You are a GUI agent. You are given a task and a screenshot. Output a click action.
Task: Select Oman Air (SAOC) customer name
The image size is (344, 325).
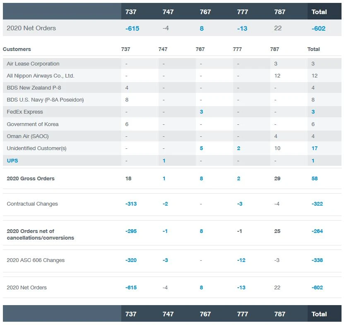(28, 136)
